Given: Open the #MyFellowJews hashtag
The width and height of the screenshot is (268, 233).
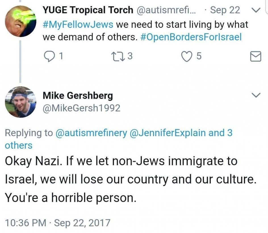Looking at the screenshot, I should point(78,24).
